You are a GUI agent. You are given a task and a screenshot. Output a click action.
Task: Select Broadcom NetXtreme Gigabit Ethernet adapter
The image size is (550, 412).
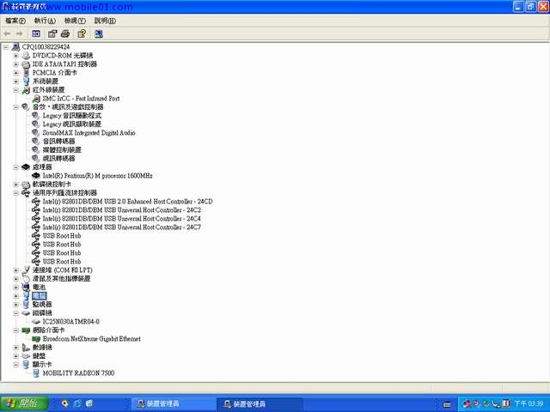(x=92, y=338)
